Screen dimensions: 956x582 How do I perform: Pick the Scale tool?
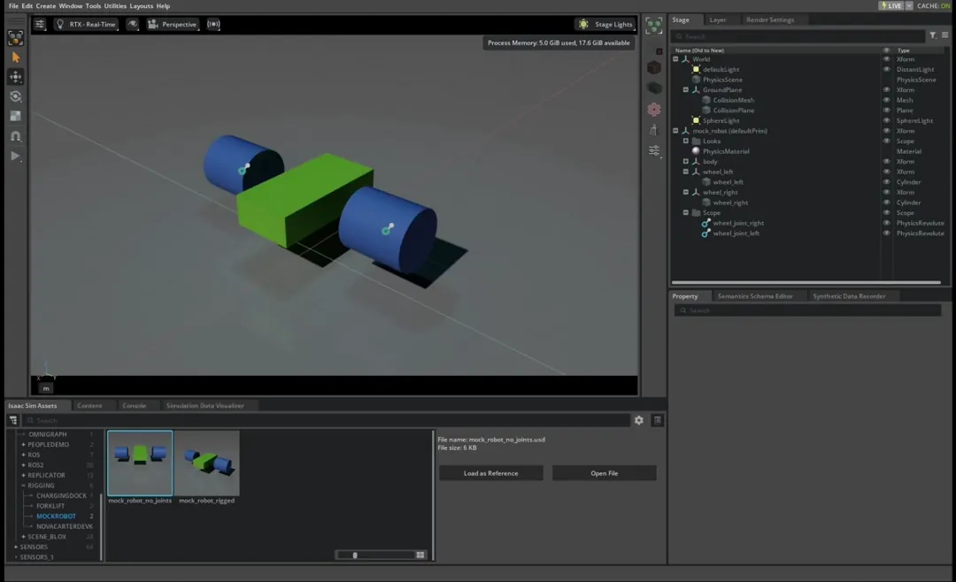pos(15,116)
